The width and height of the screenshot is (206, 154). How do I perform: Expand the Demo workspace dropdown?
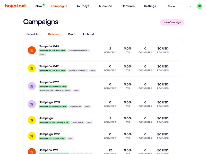pyautogui.click(x=179, y=6)
